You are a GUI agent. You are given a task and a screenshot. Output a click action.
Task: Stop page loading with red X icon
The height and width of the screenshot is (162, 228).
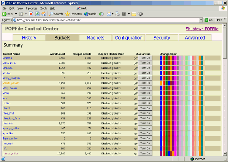[x=31, y=14]
